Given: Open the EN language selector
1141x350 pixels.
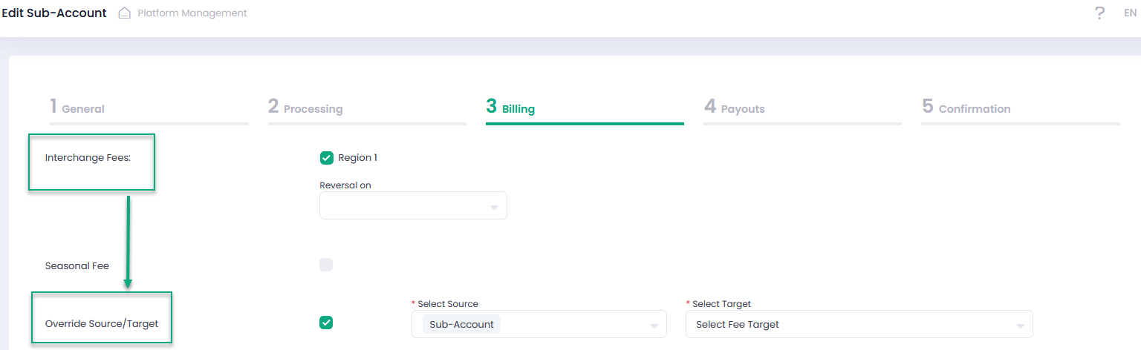Looking at the screenshot, I should click(1130, 13).
